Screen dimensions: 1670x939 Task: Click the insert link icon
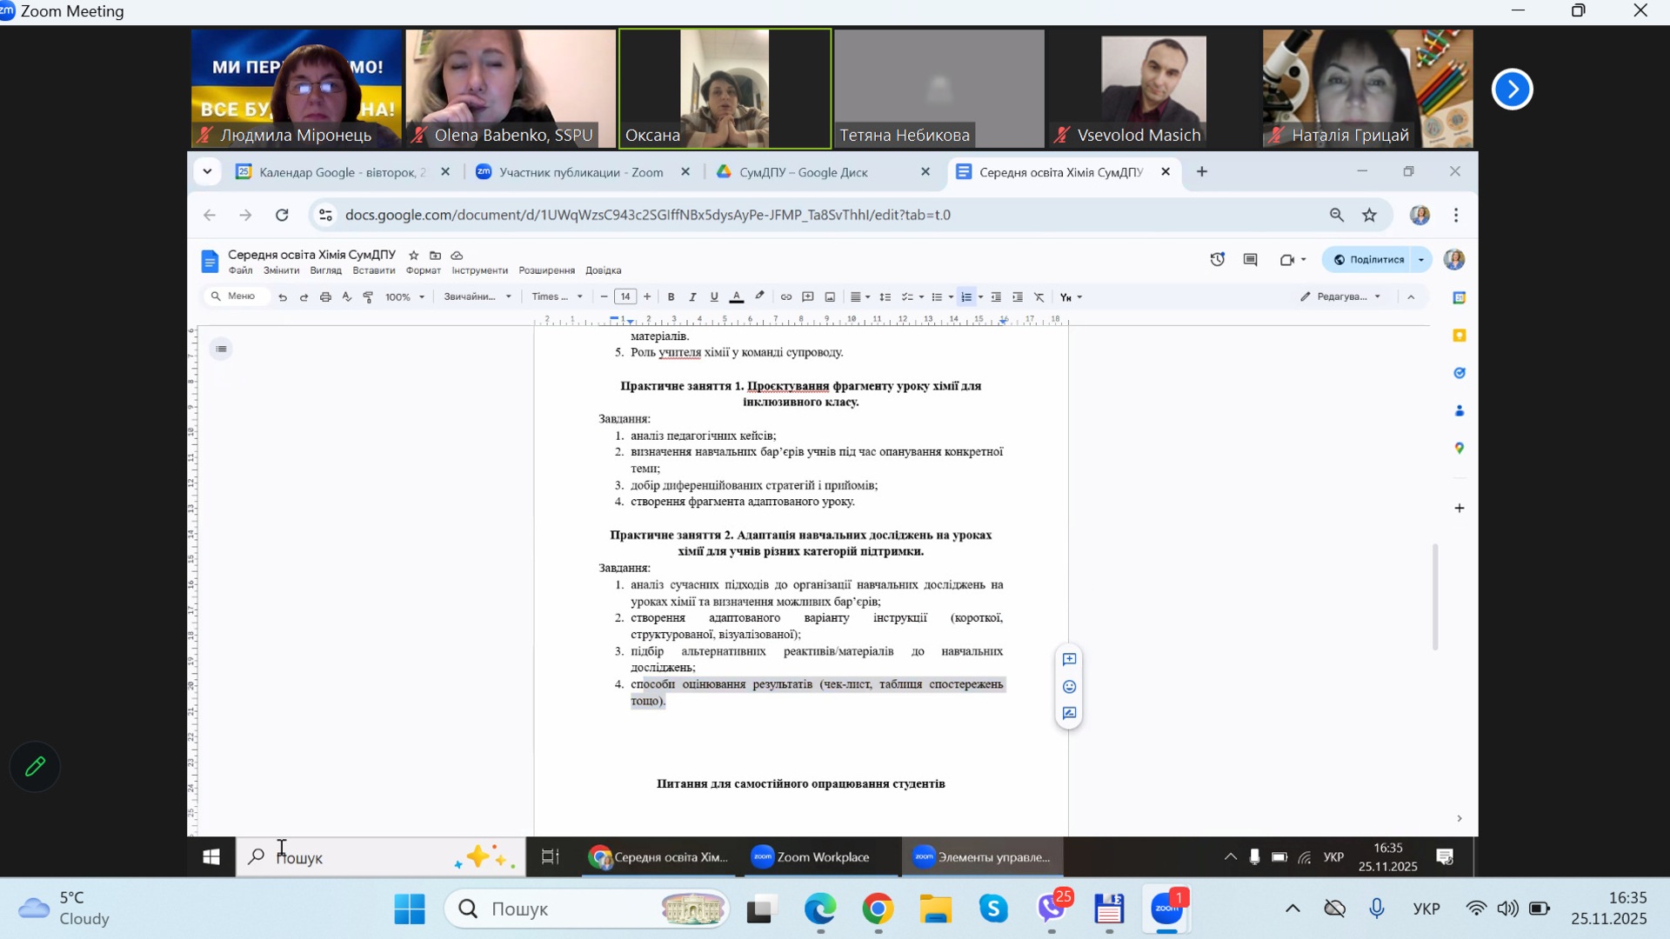[x=785, y=297]
